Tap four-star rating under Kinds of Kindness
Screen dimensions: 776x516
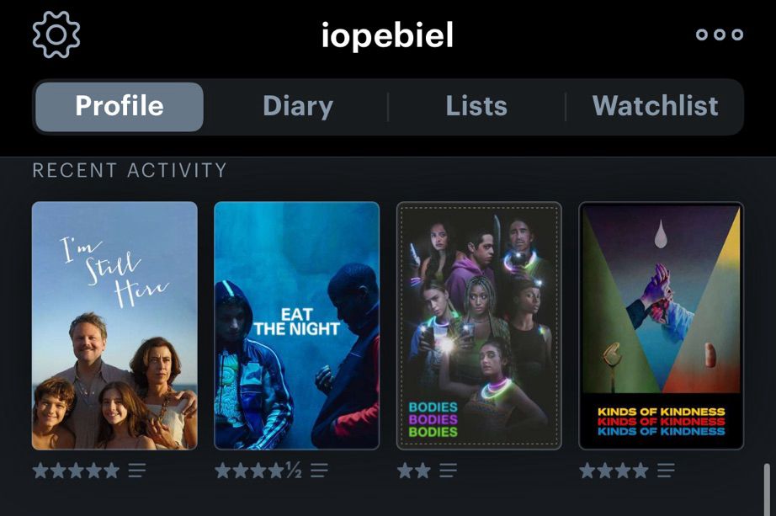coord(614,470)
